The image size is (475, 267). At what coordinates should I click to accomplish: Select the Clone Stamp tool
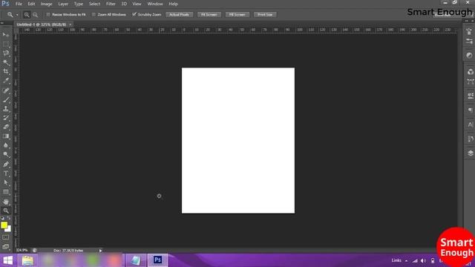coord(6,109)
